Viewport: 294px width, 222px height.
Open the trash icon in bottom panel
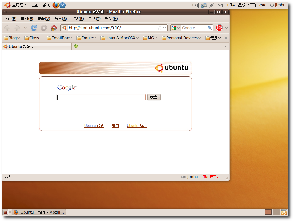point(284,212)
